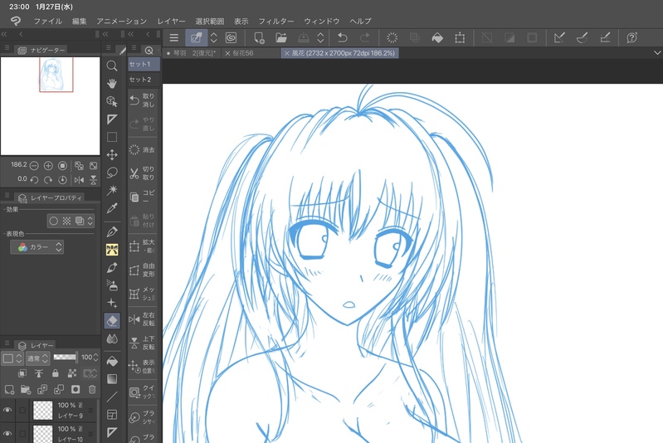Expand the canvas tab list chevron
Image resolution: width=663 pixels, height=443 pixels.
pyautogui.click(x=657, y=53)
